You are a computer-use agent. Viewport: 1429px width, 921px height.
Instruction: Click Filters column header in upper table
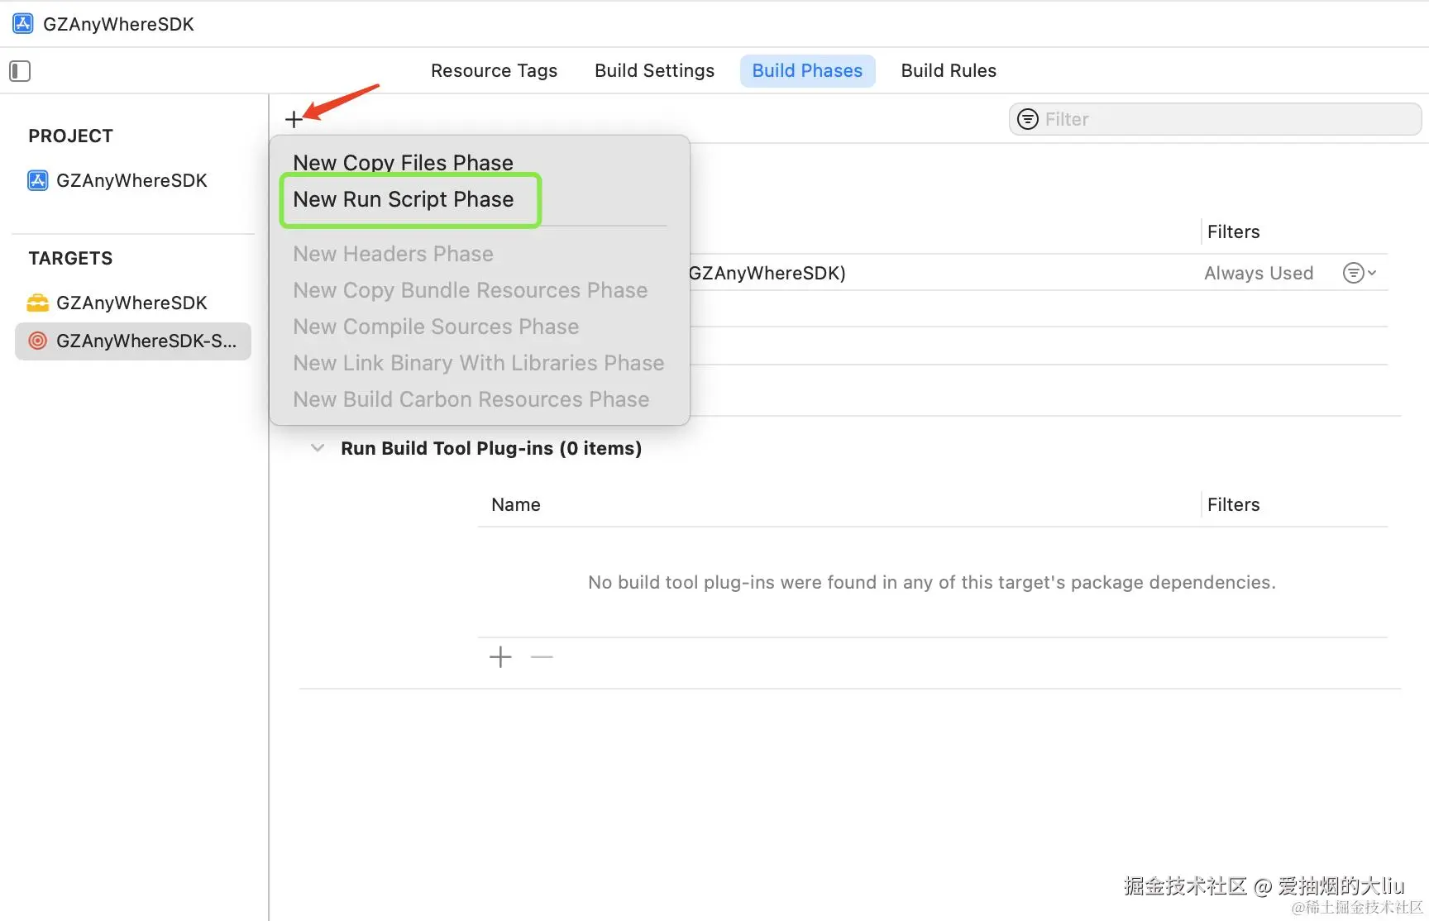click(x=1233, y=231)
